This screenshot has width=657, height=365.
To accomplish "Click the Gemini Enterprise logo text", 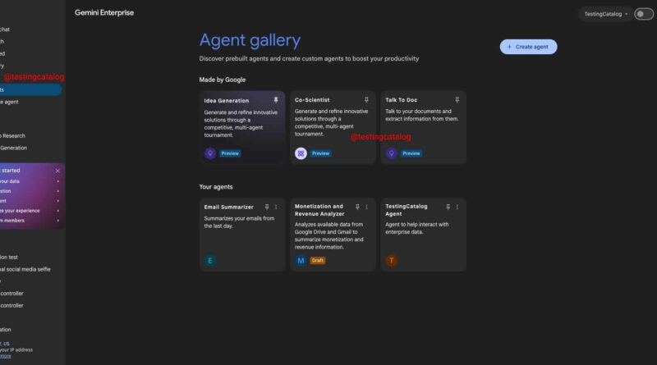I will click(x=104, y=12).
